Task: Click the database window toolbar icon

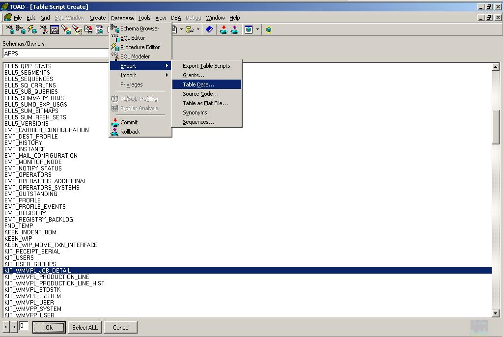Action: (x=249, y=29)
